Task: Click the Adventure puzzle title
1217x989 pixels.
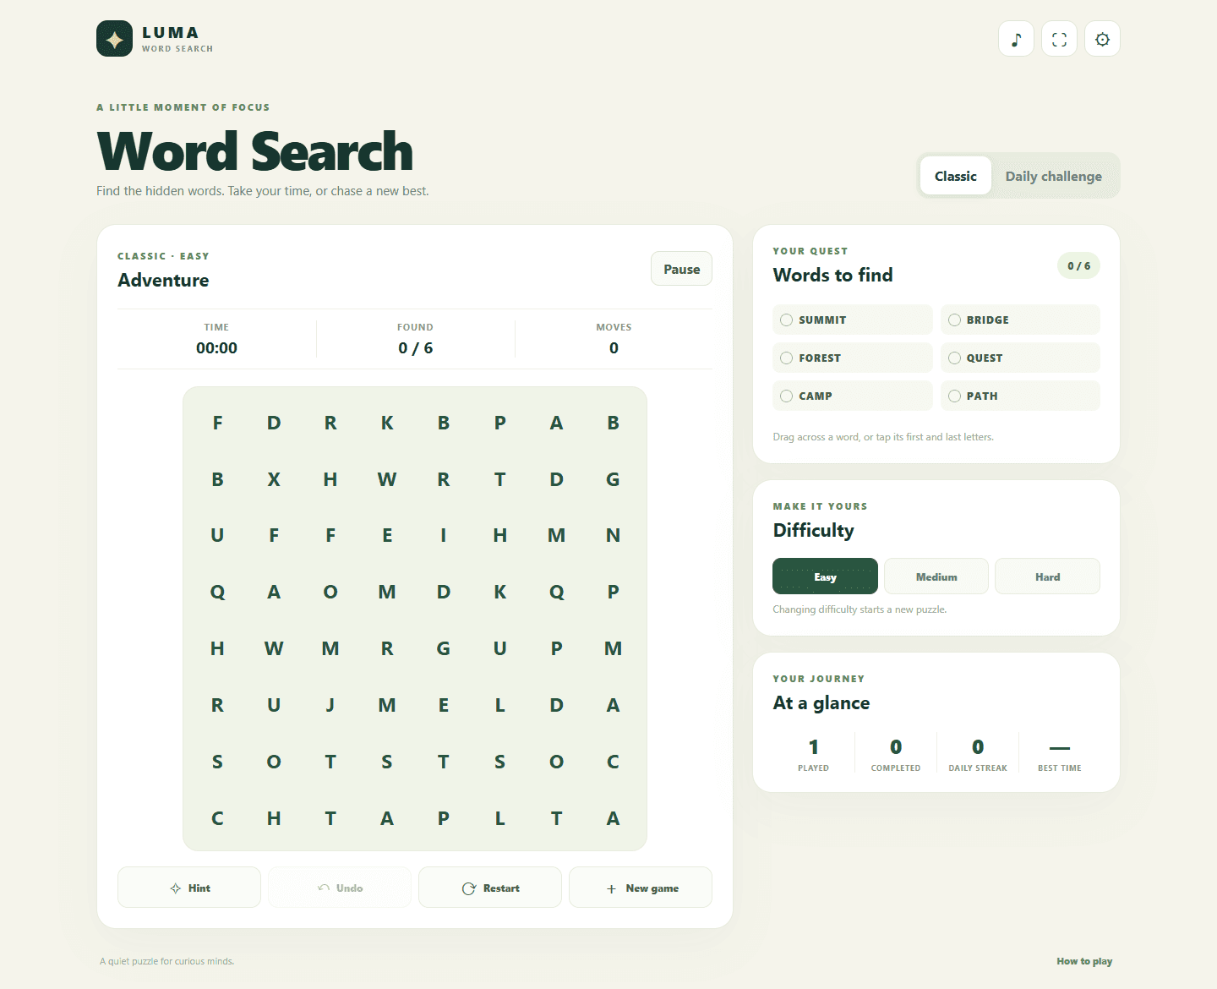Action: pos(163,281)
